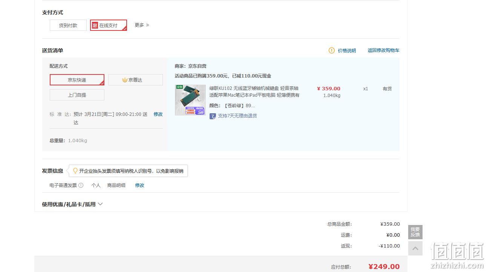487x272 pixels.
Task: Click the crown icon on 京尊达
Action: point(125,80)
